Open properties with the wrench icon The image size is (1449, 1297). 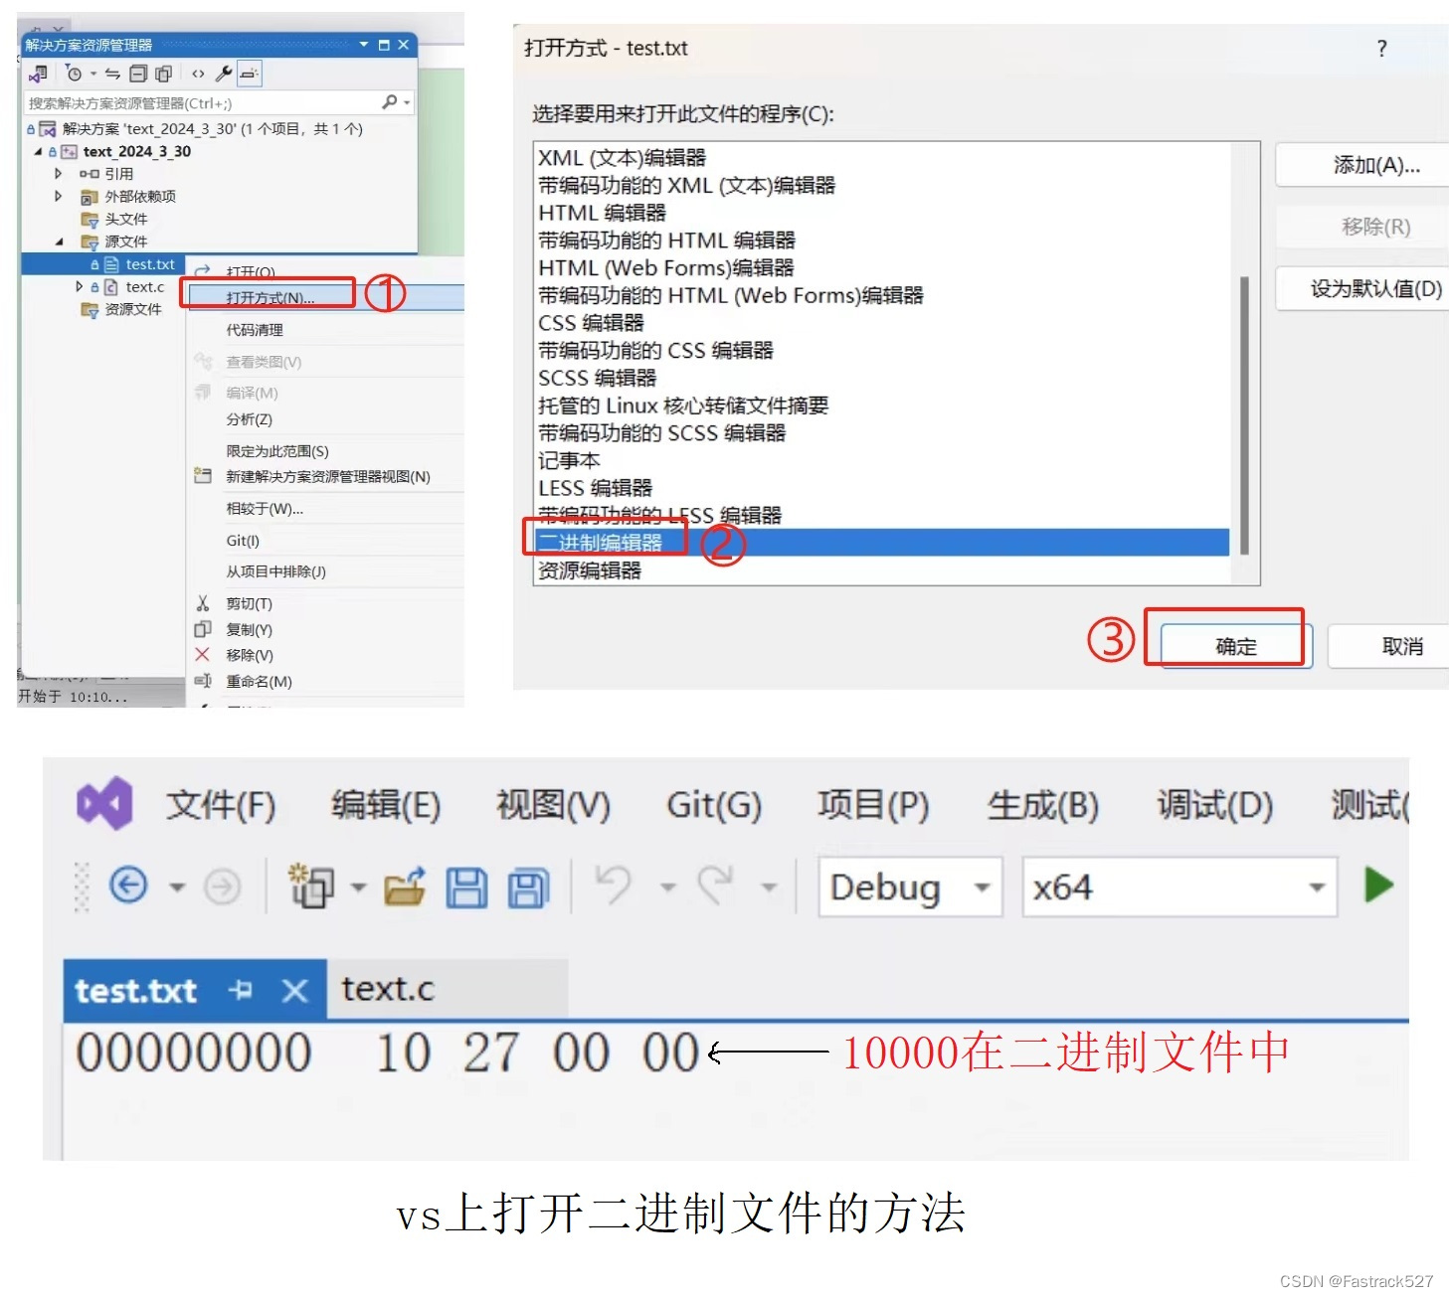click(x=224, y=74)
